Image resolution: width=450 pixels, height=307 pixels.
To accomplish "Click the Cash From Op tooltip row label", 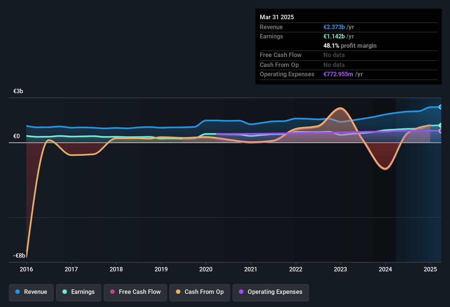I will [x=279, y=65].
